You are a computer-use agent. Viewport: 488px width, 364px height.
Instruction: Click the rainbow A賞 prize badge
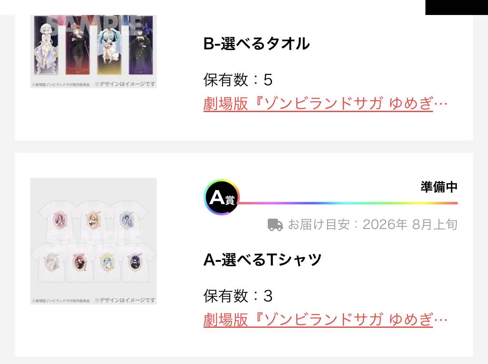tap(221, 197)
